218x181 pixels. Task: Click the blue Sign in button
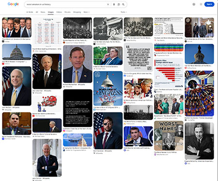click(209, 4)
